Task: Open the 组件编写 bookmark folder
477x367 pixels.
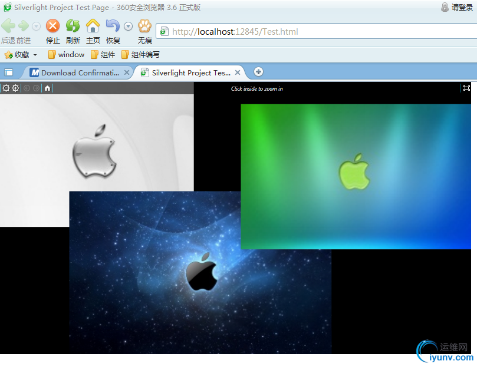Action: click(140, 55)
